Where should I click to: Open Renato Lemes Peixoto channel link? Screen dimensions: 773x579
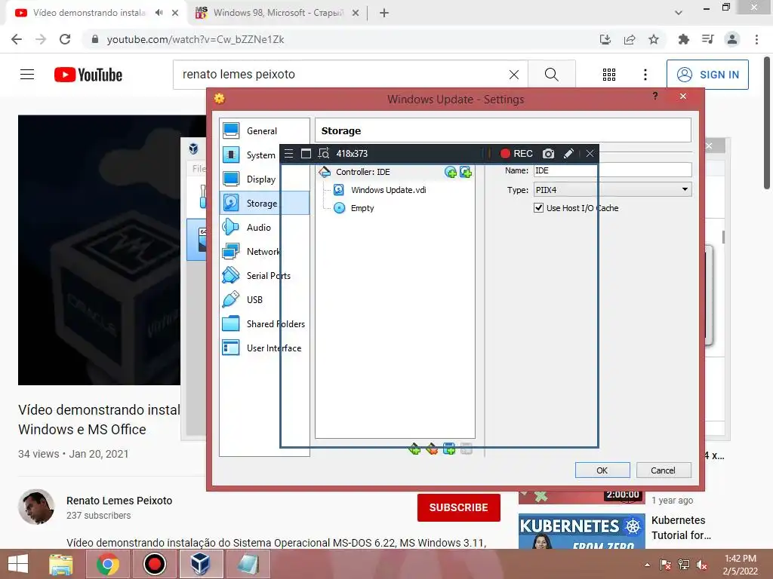[119, 501]
